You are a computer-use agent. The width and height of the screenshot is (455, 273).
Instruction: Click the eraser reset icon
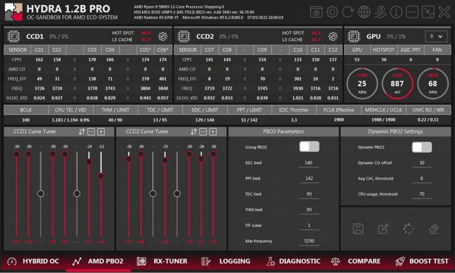tap(434, 229)
